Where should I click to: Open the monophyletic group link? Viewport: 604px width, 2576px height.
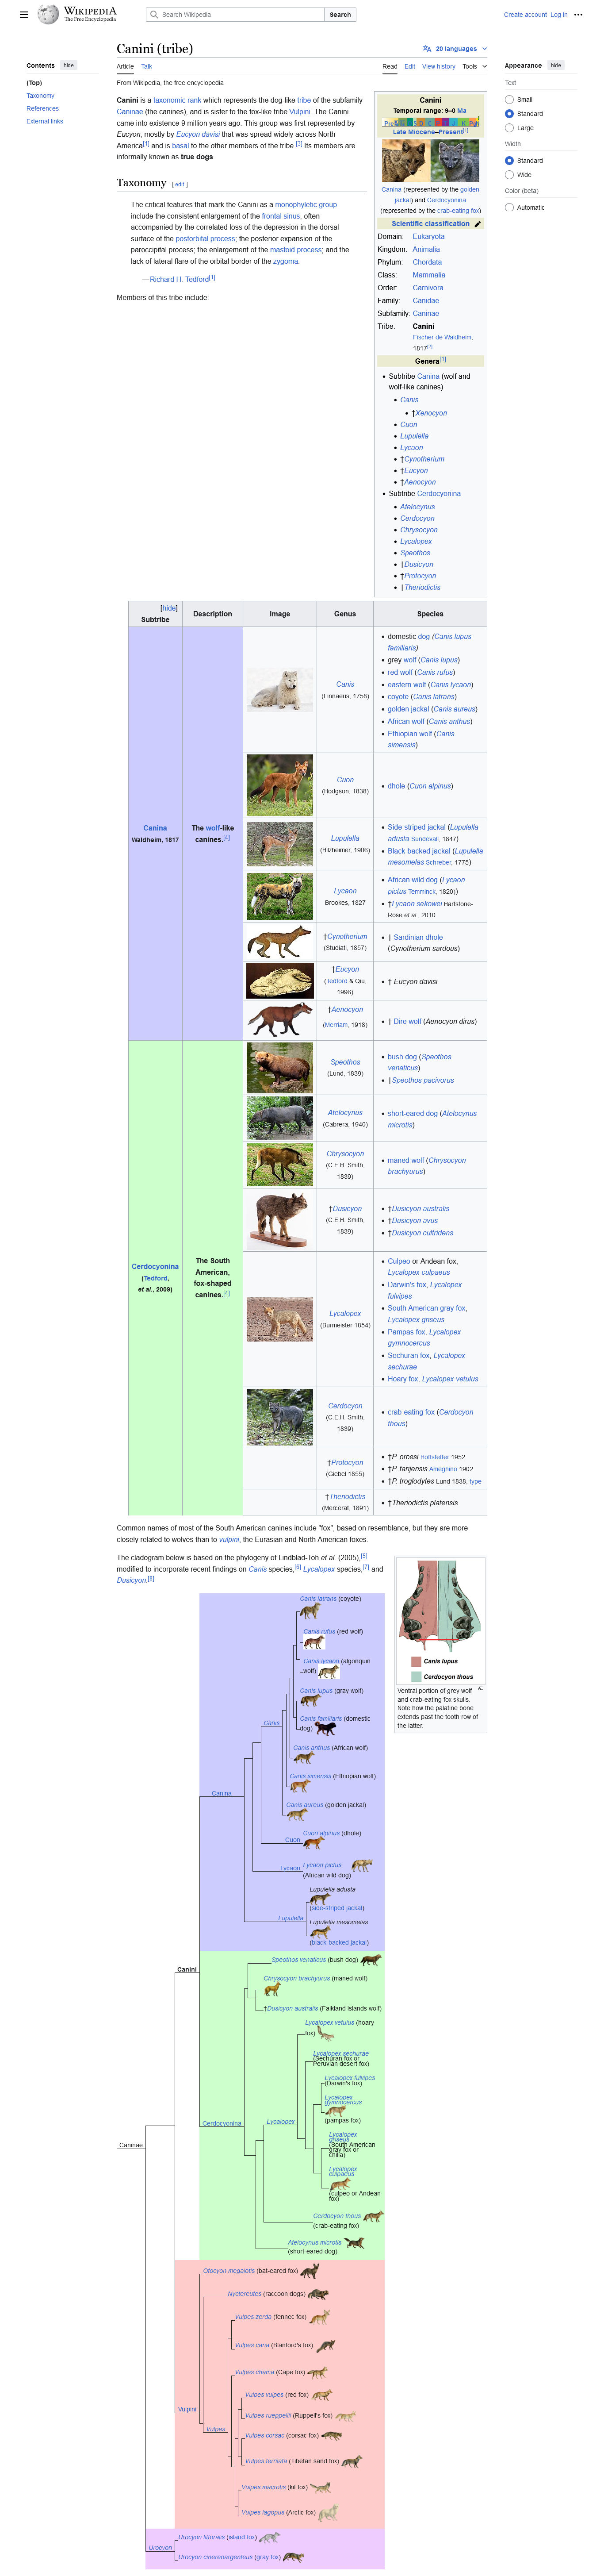306,204
